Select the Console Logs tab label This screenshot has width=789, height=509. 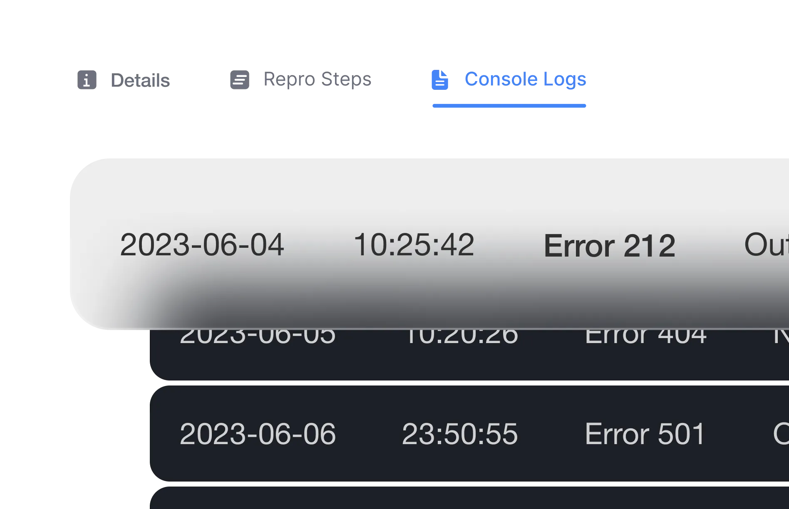tap(524, 79)
